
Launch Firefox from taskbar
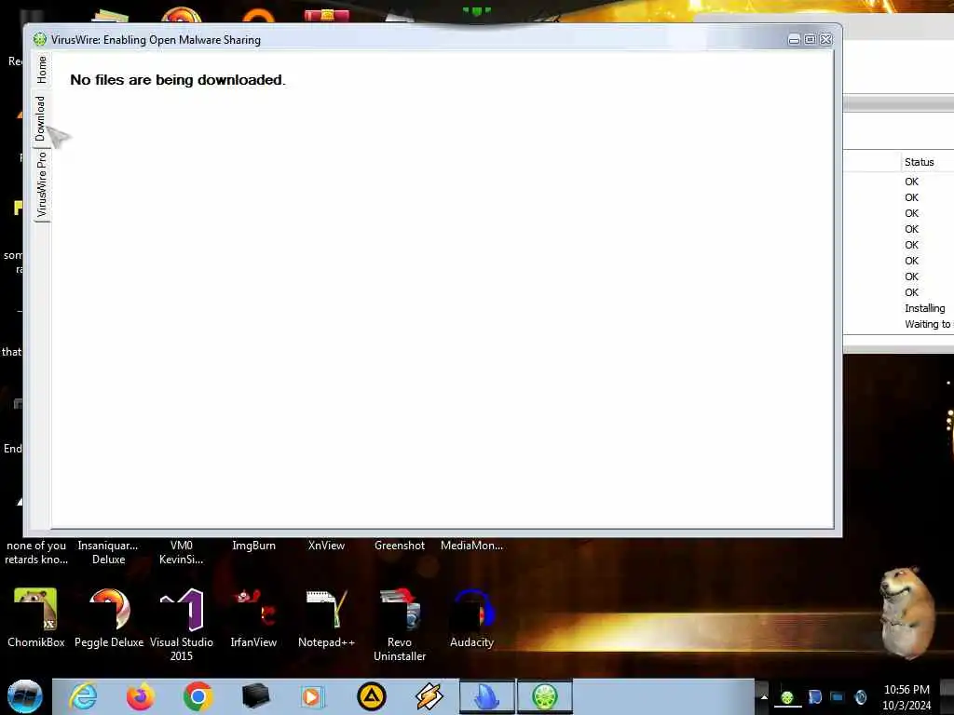click(x=140, y=696)
